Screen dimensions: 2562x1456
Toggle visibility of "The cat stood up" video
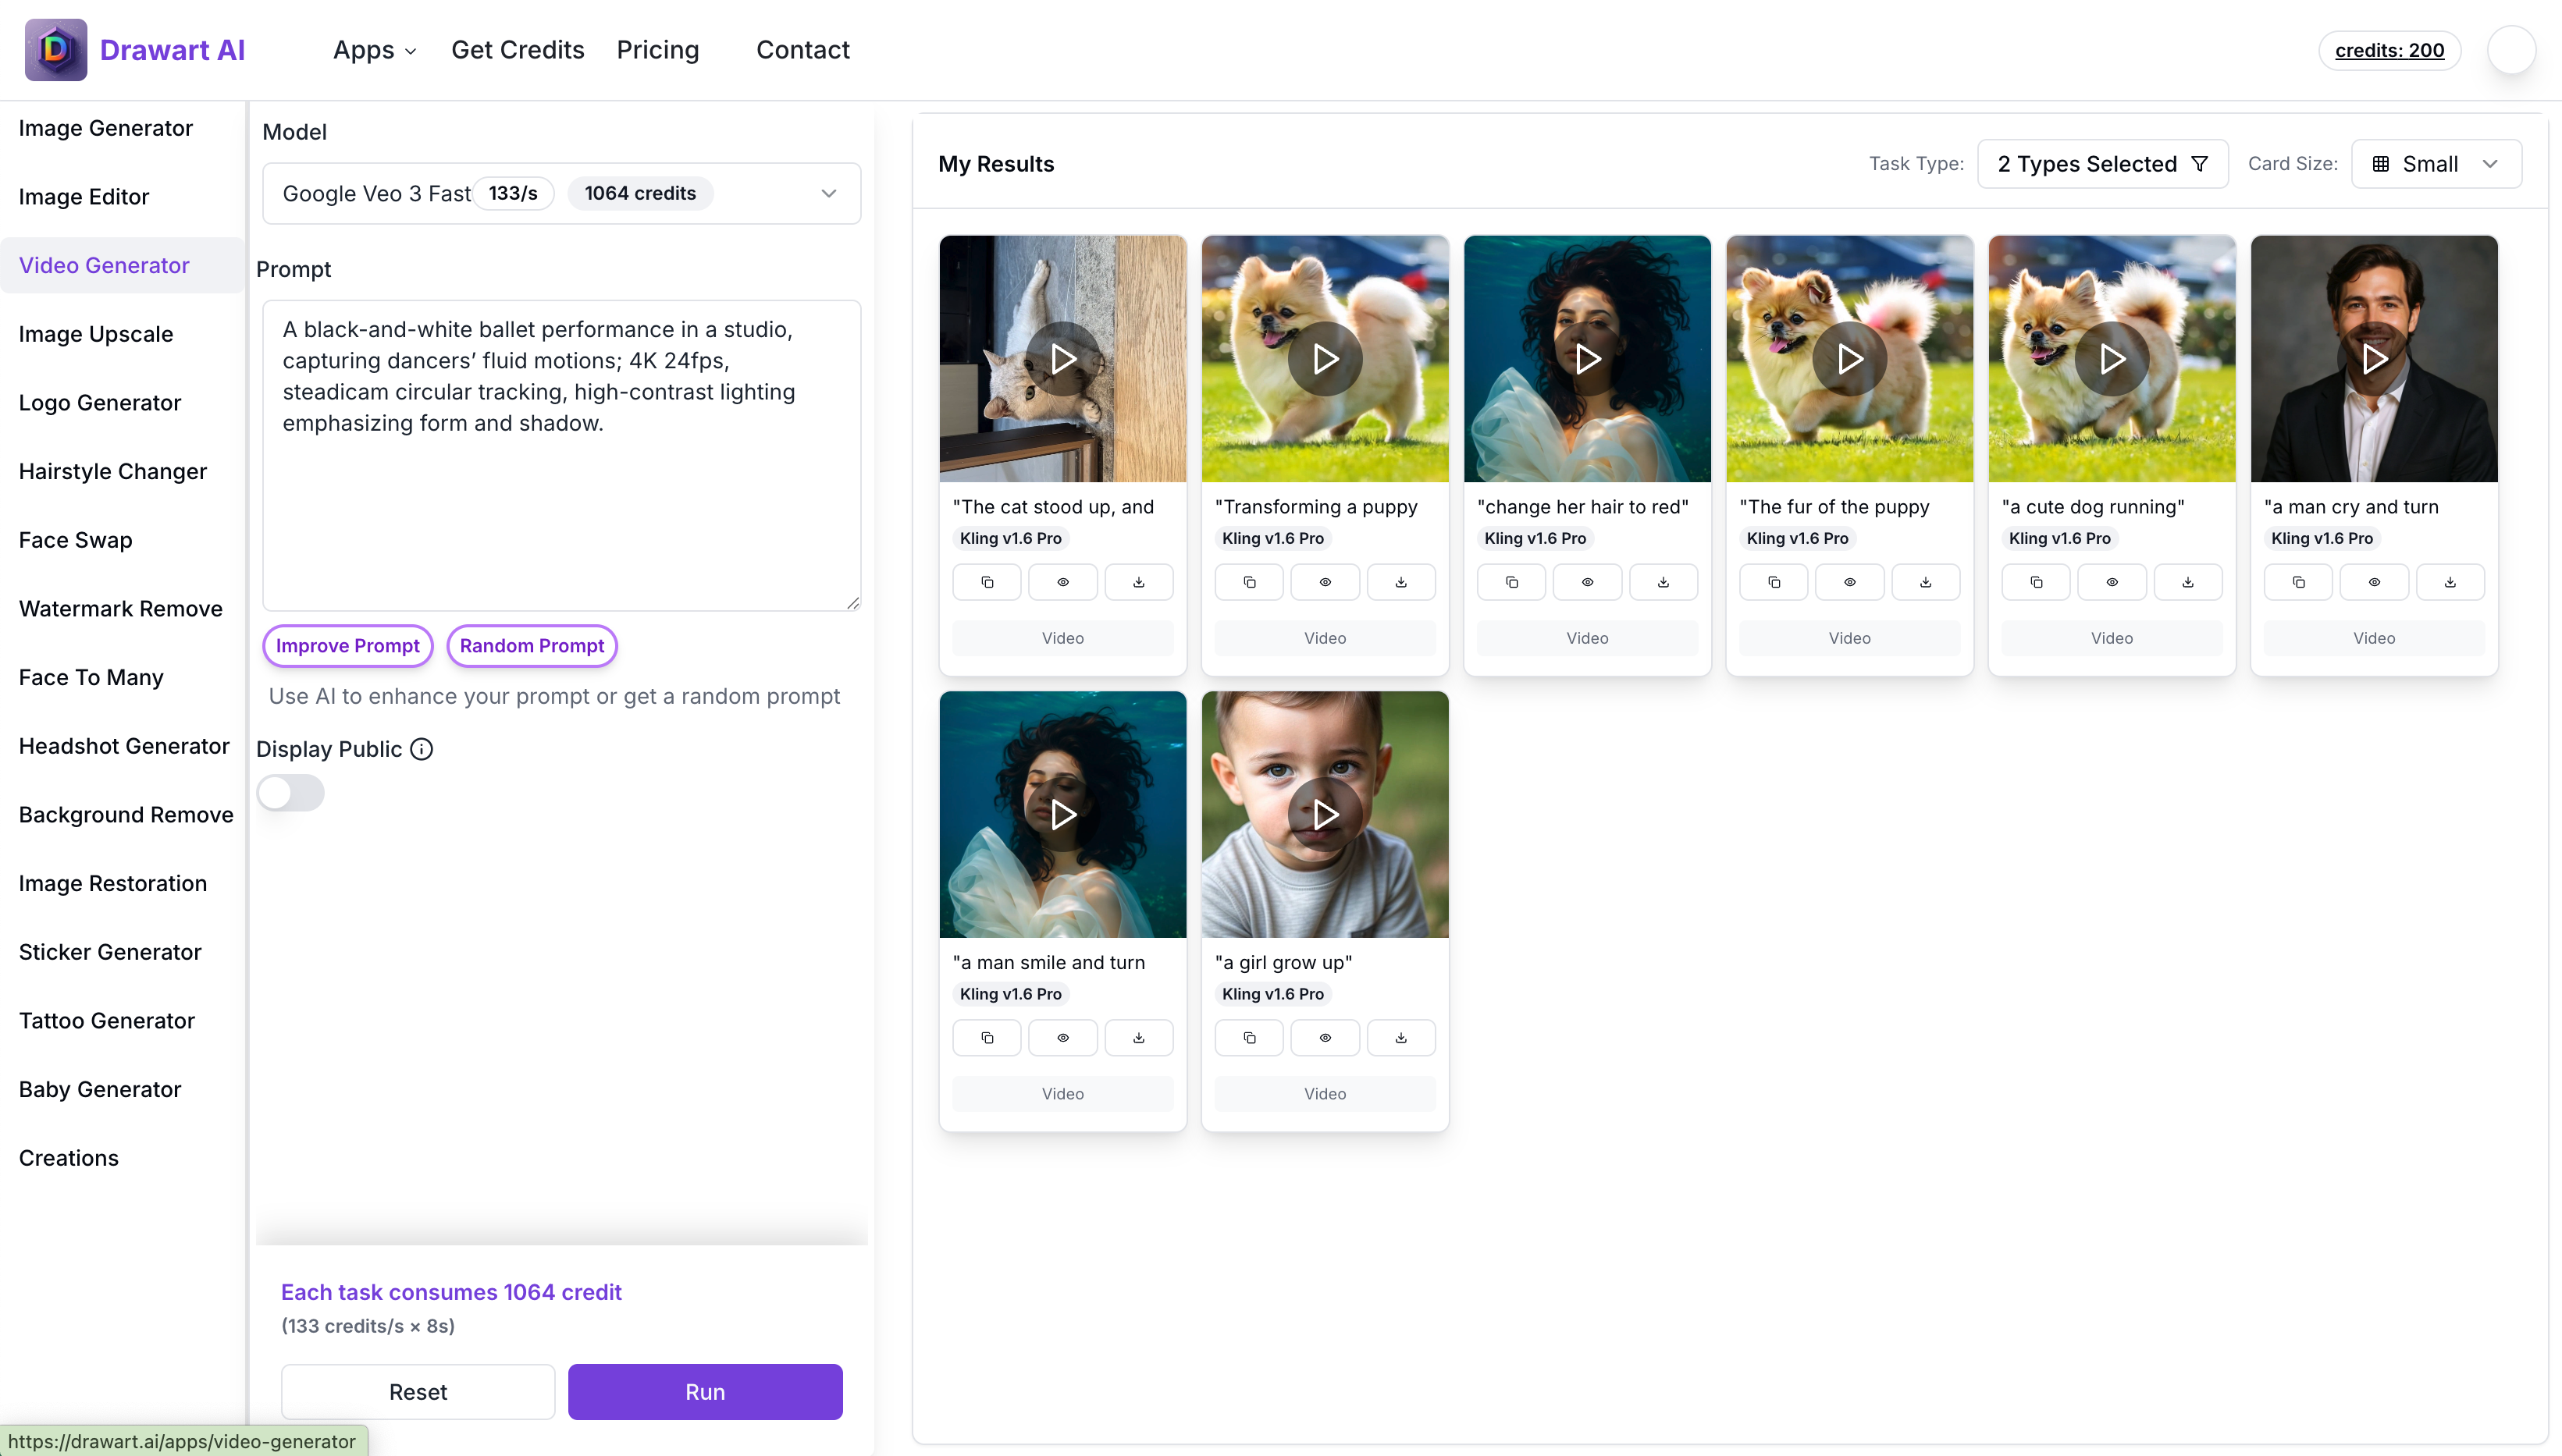pos(1062,582)
